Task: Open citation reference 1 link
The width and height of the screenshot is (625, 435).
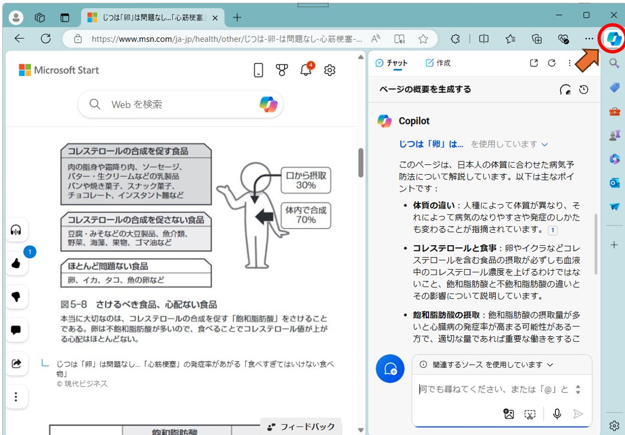Action: pos(553,230)
